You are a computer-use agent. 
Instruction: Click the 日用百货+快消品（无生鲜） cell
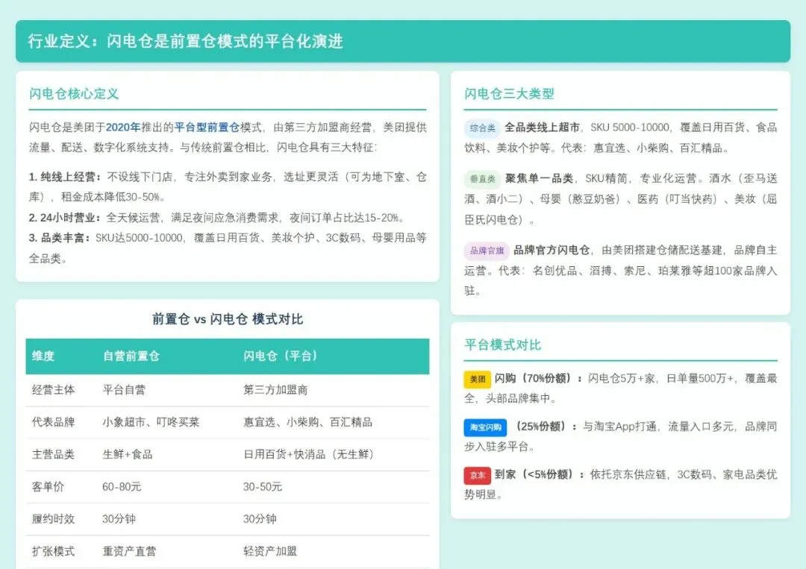coord(310,454)
